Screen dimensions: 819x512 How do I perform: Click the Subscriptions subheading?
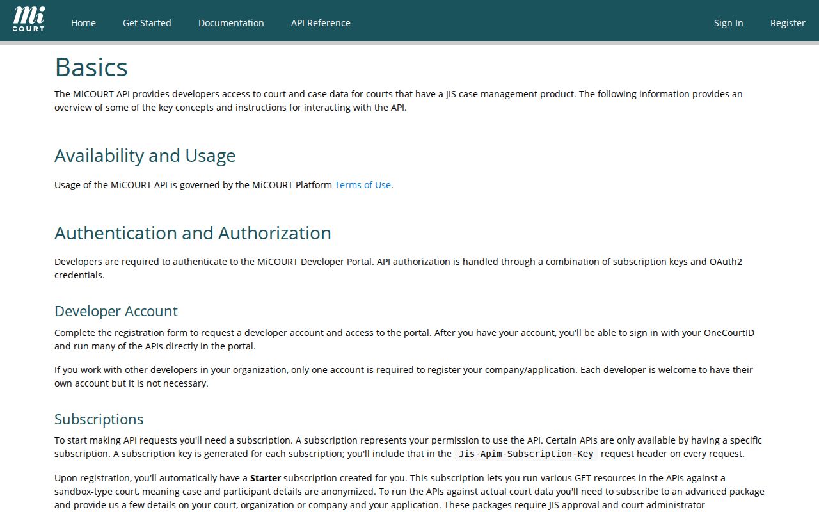pos(99,419)
